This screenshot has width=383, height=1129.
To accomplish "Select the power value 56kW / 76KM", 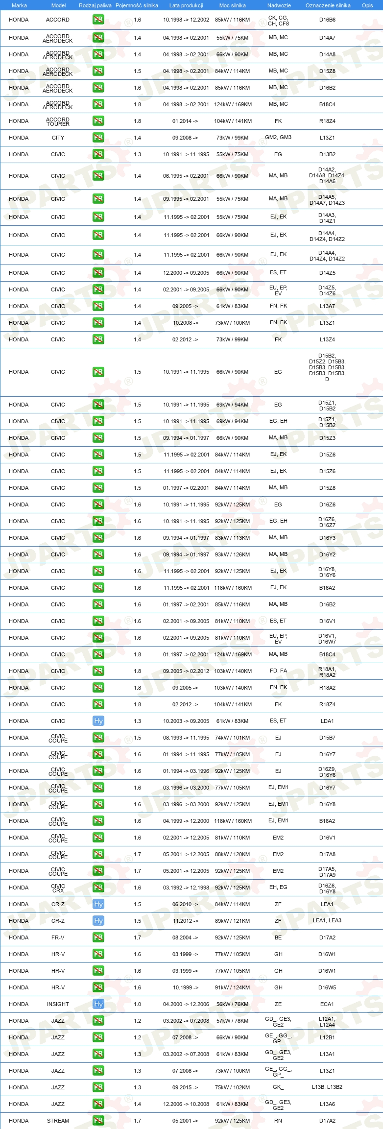I will (x=232, y=1004).
